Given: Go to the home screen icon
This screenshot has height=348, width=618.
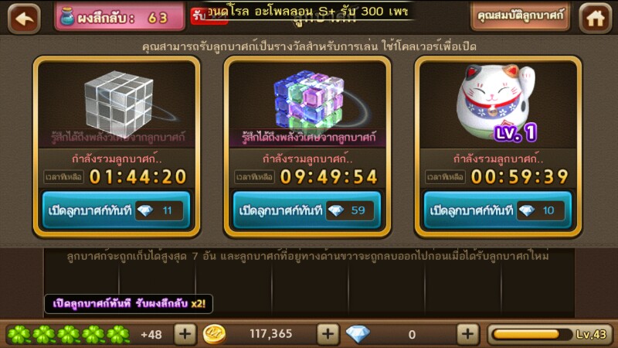Looking at the screenshot, I should coord(595,18).
